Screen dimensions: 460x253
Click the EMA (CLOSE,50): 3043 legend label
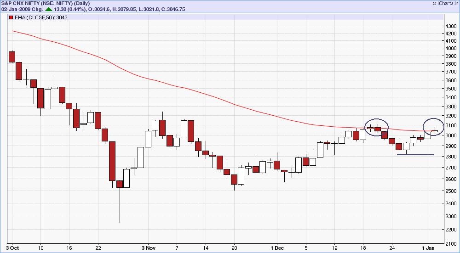point(41,17)
